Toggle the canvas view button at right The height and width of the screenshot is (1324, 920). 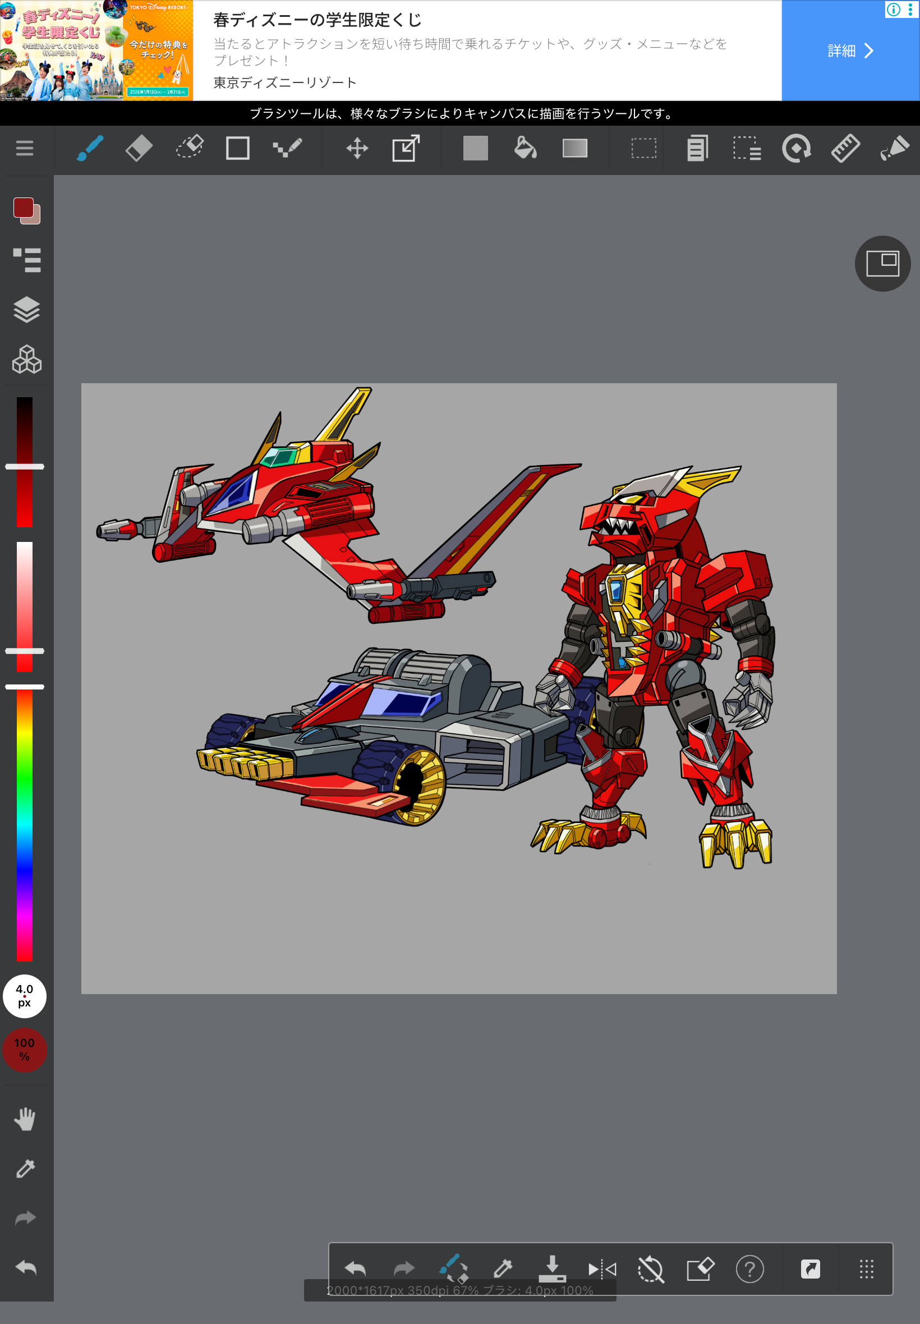(x=882, y=264)
